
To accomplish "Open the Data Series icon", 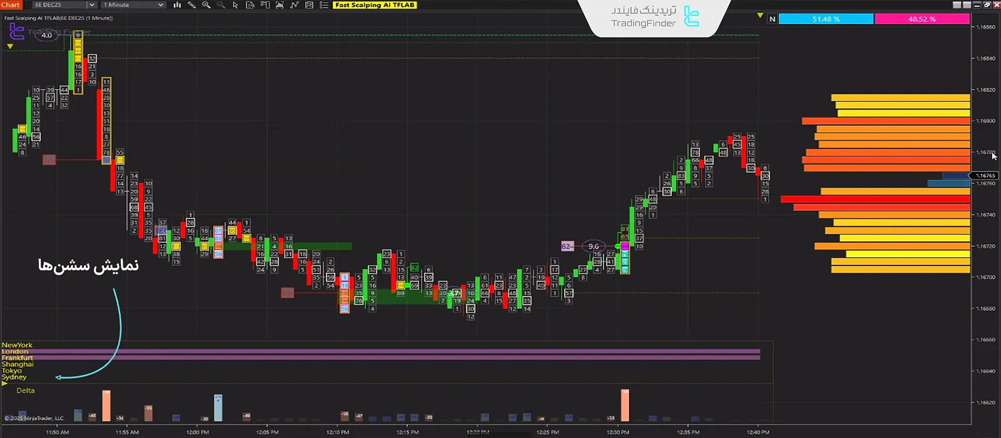I will tap(250, 5).
